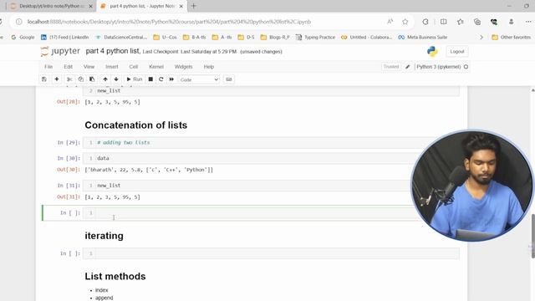
Task: Open browser essentials heart icon
Action: pyautogui.click(x=494, y=22)
